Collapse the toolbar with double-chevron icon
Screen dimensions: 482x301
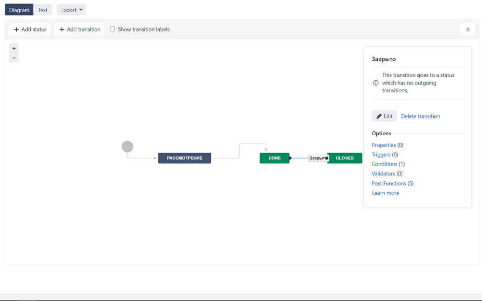click(x=468, y=29)
